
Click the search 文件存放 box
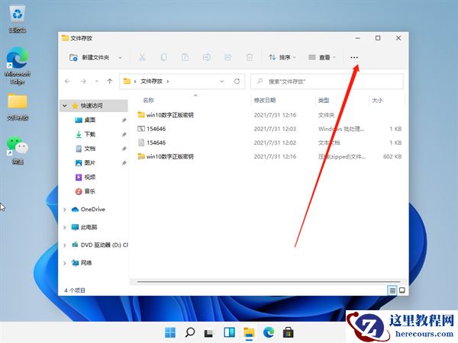[327, 82]
